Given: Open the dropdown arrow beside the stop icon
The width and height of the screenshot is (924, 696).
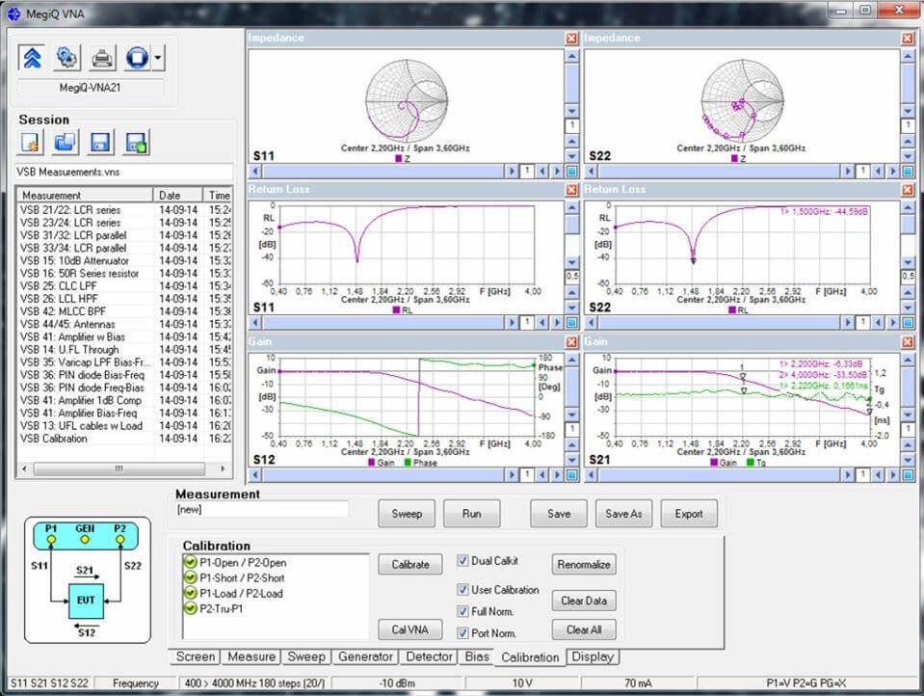Looking at the screenshot, I should click(158, 58).
